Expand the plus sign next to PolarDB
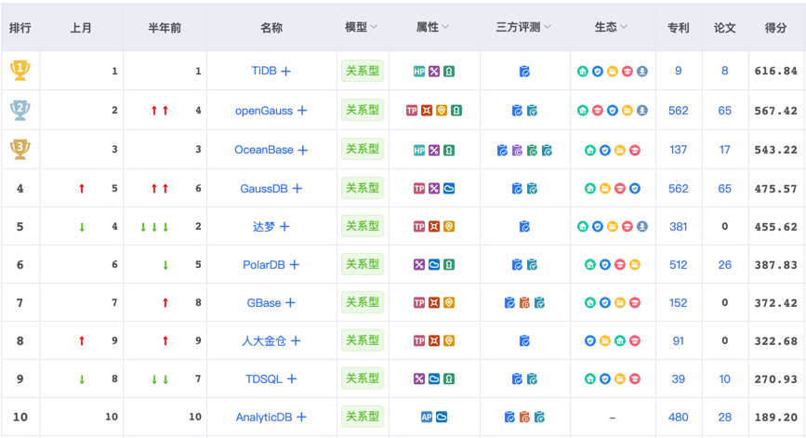806x438 pixels. (294, 265)
